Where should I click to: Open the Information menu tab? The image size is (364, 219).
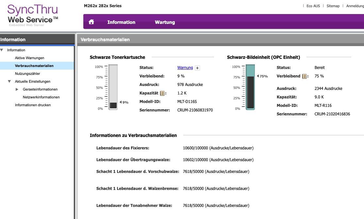(x=121, y=22)
